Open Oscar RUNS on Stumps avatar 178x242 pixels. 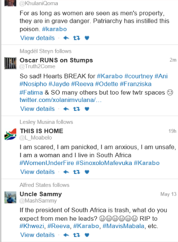tap(10, 63)
